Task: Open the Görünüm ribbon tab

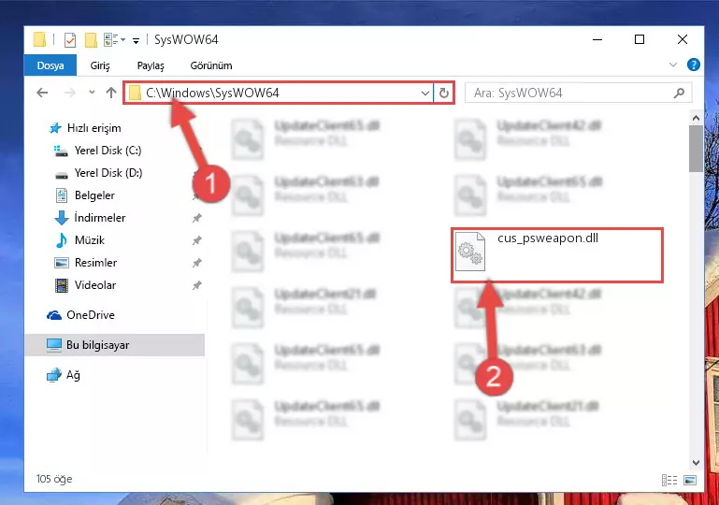Action: pyautogui.click(x=211, y=65)
